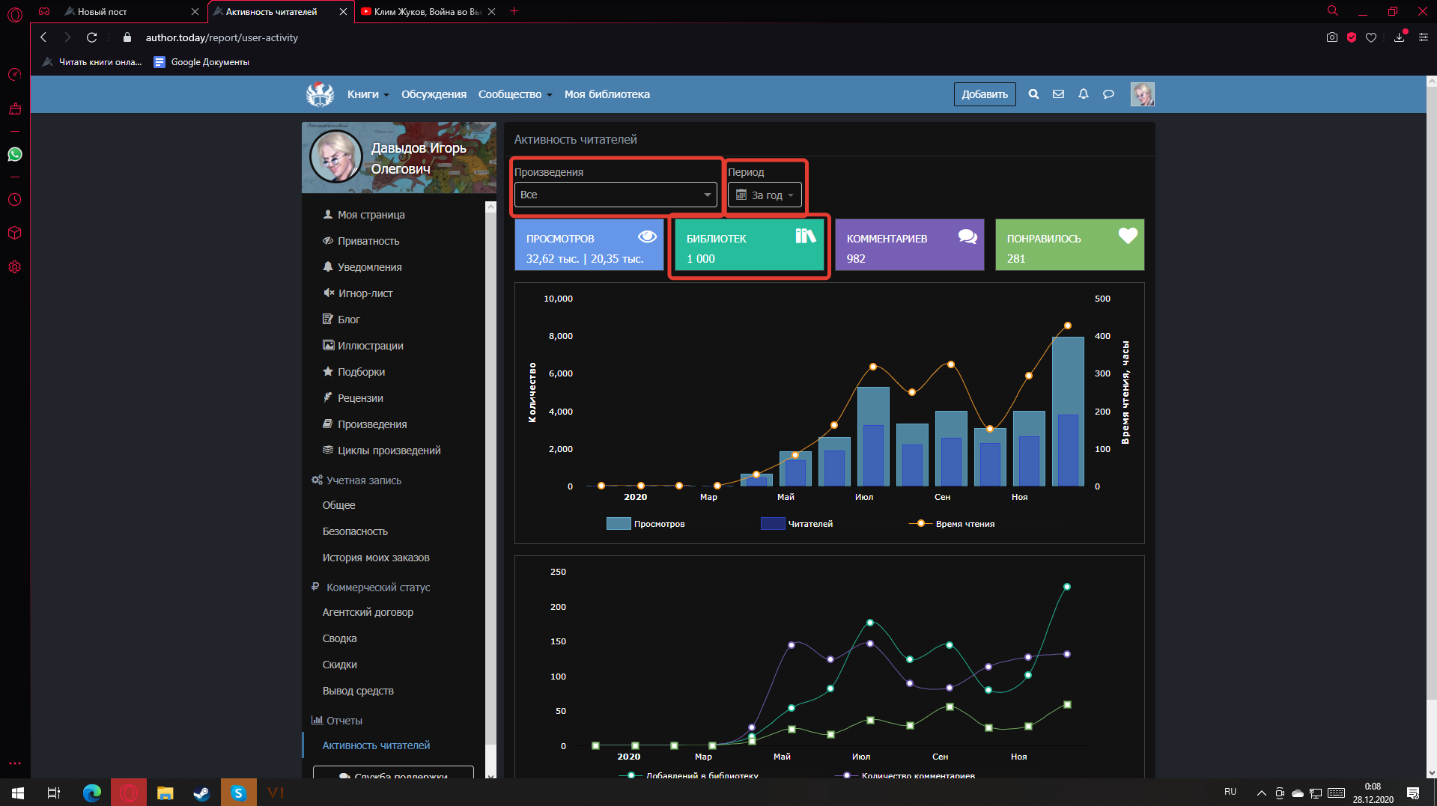Screen dimensions: 1437x806
Task: Open Opera sidebar settings gear
Action: [x=15, y=267]
